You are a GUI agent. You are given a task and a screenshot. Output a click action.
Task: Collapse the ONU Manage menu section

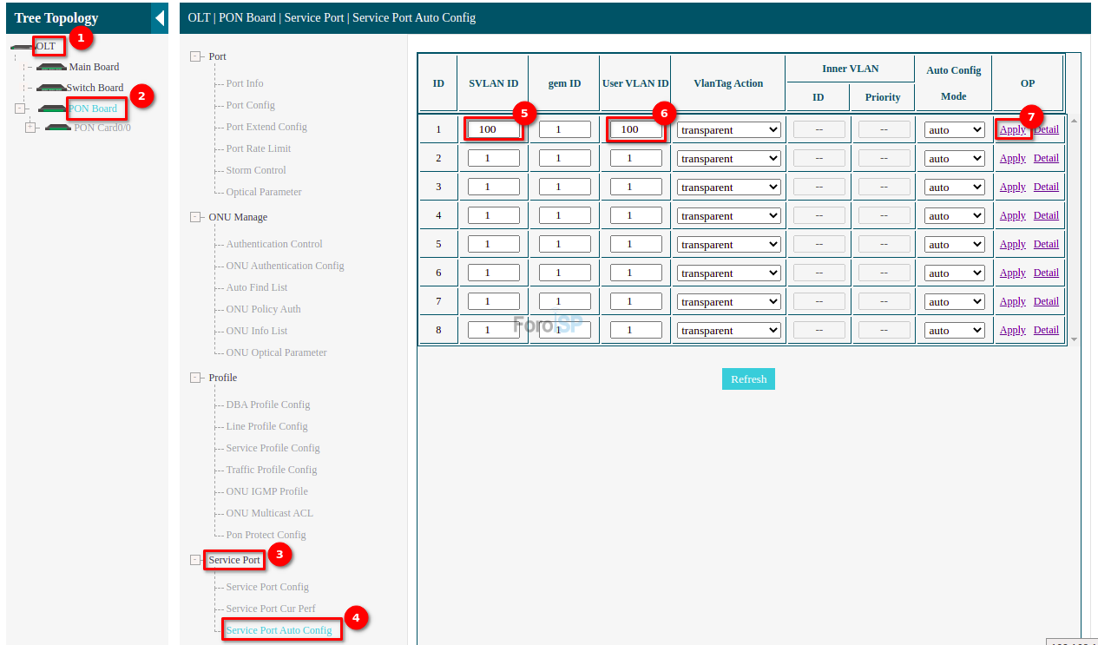click(x=195, y=217)
